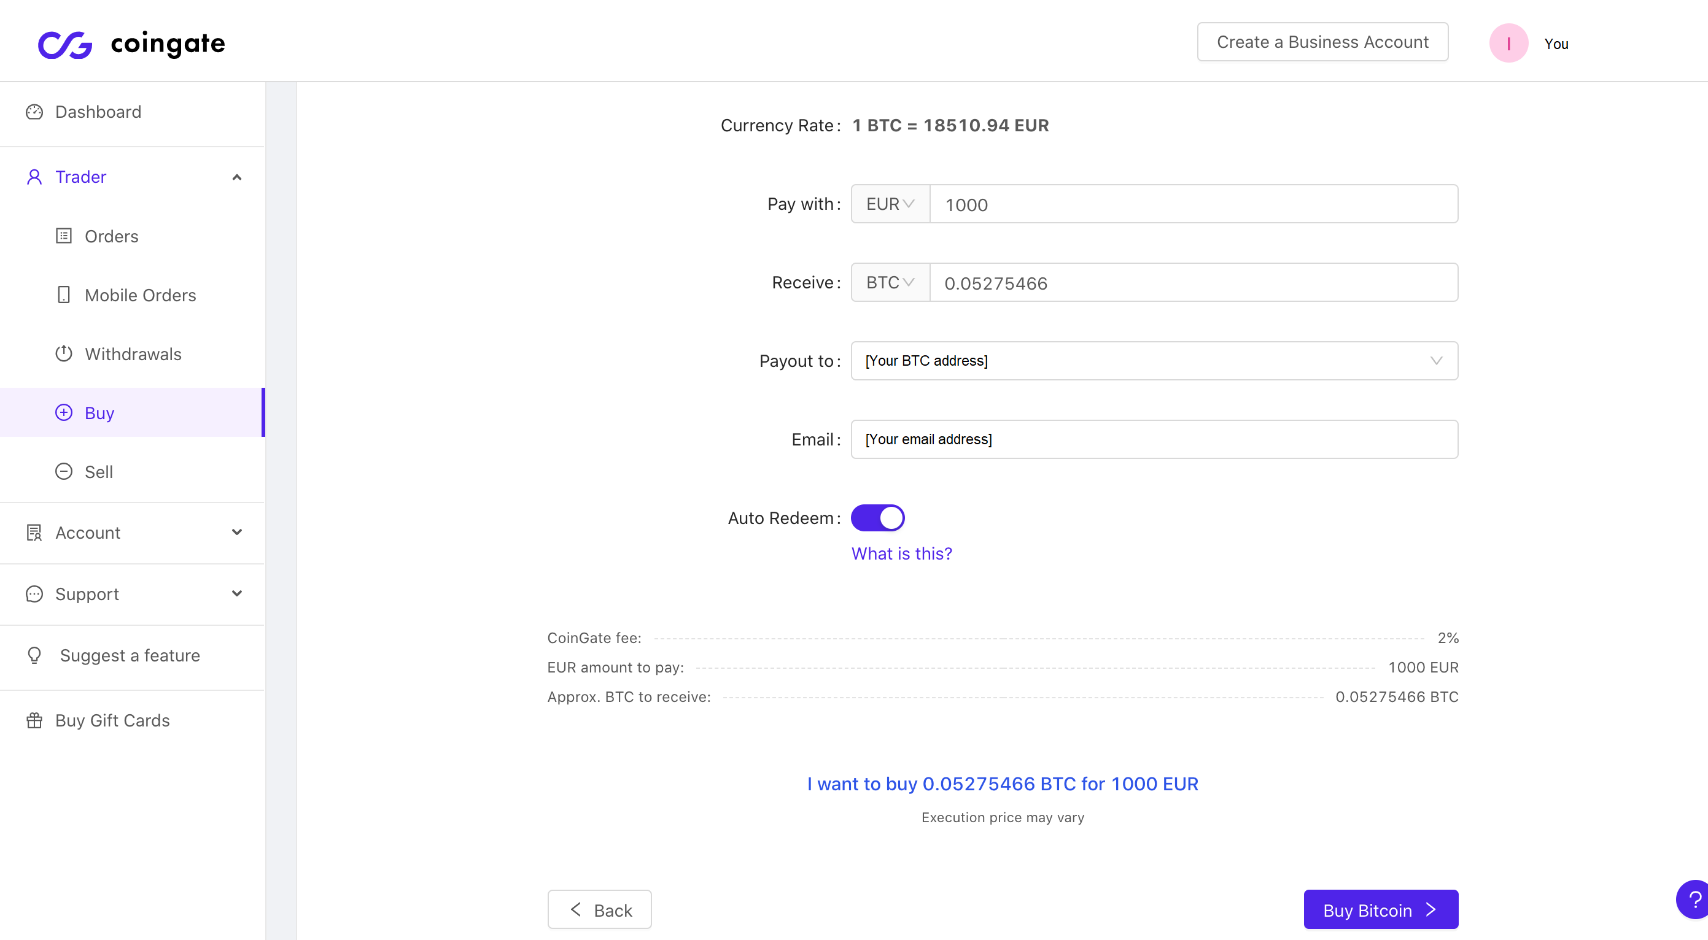Click the Buy Gift Cards sidebar icon
The width and height of the screenshot is (1708, 940).
tap(35, 720)
